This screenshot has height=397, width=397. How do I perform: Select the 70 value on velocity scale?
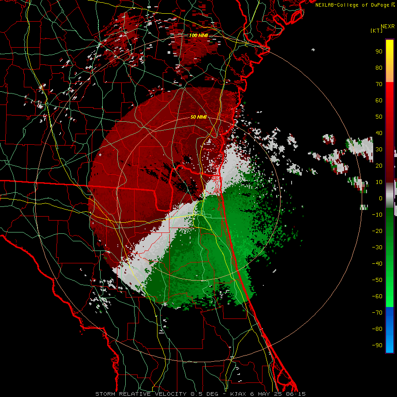coord(379,84)
